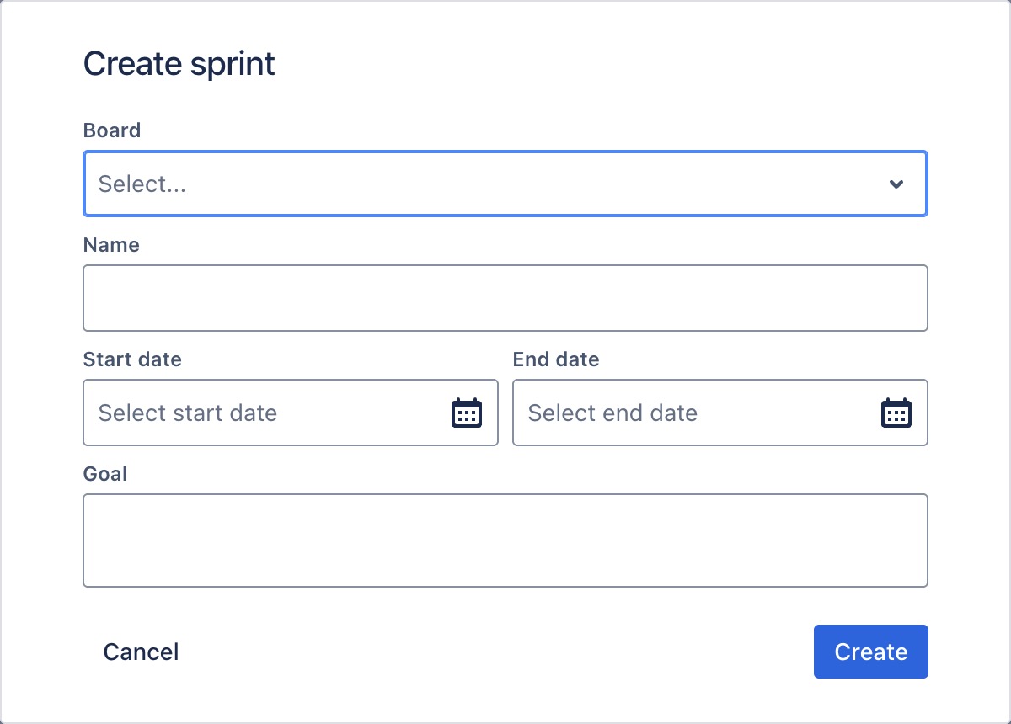Expand the Board dropdown chevron arrow
1011x724 pixels.
click(896, 184)
